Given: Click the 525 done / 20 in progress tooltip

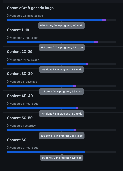Looking at the screenshot, I should coord(62,26).
